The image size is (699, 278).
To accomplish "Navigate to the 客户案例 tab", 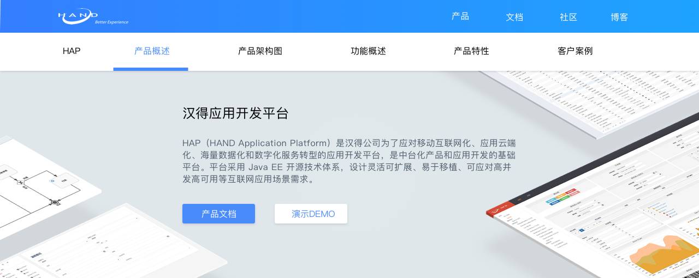I will (x=575, y=51).
